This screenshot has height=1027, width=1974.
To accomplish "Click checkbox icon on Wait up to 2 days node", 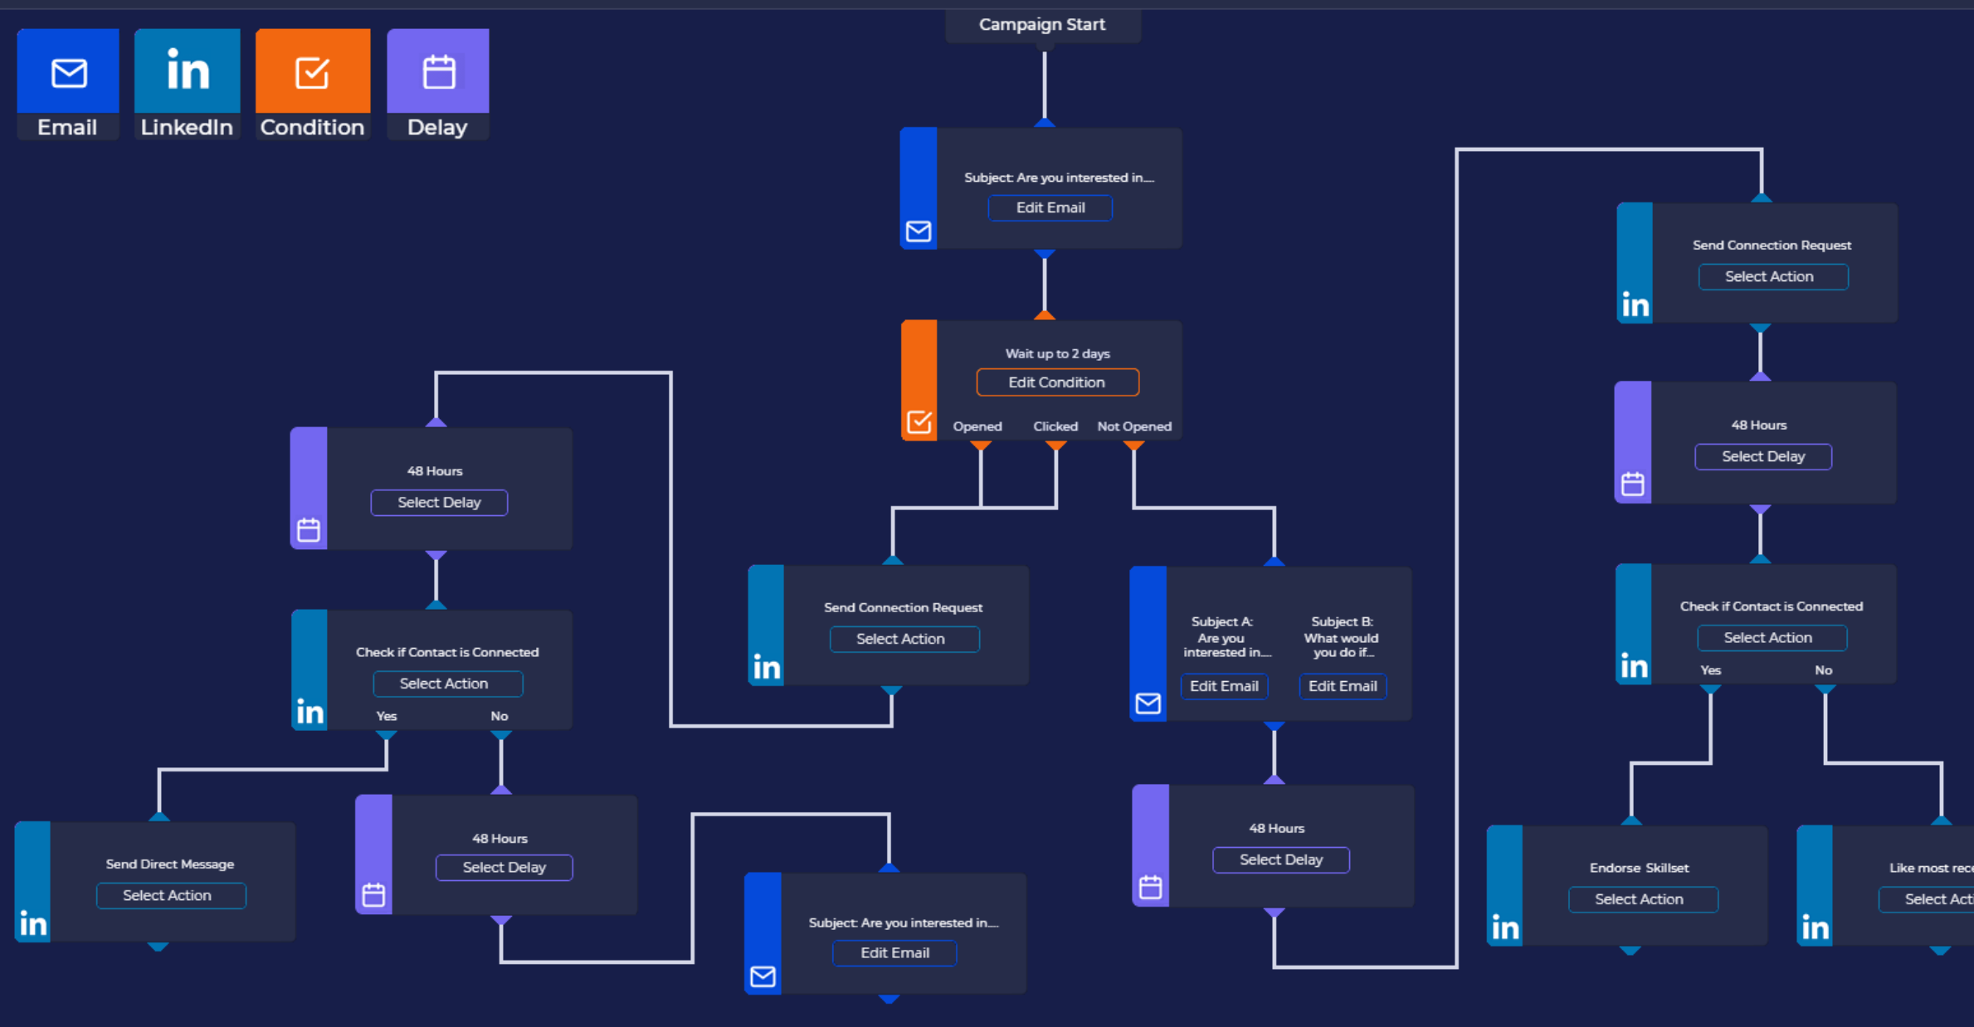I will click(x=919, y=421).
